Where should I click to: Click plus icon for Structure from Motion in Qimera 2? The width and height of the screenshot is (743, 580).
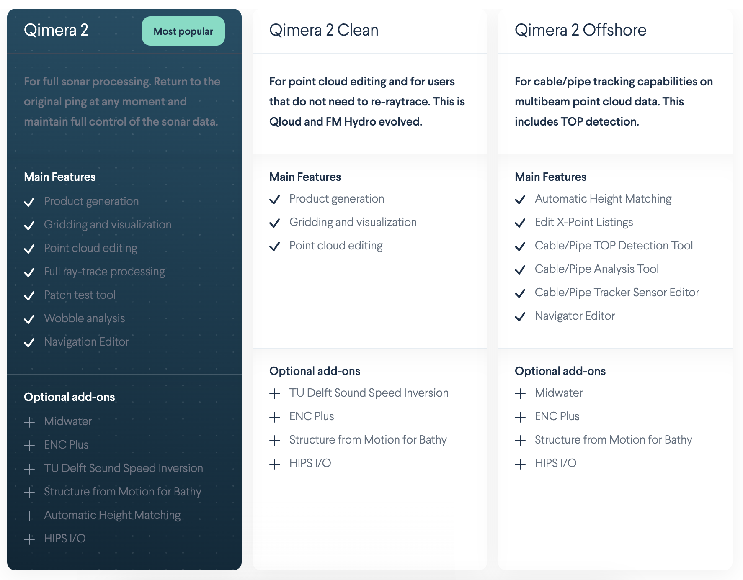[x=29, y=492]
